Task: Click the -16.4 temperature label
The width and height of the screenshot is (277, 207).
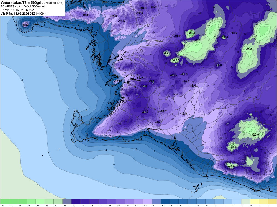Action: click(x=193, y=86)
